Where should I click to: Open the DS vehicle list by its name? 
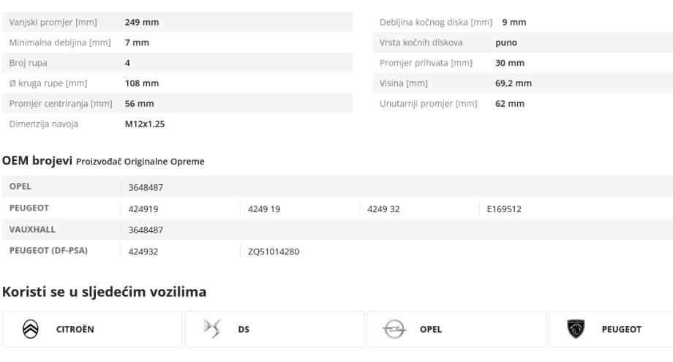coord(243,329)
